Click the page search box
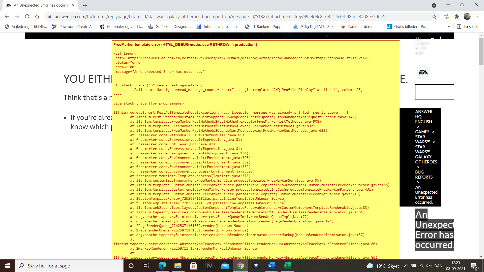This screenshot has width=484, height=272. click(434, 92)
